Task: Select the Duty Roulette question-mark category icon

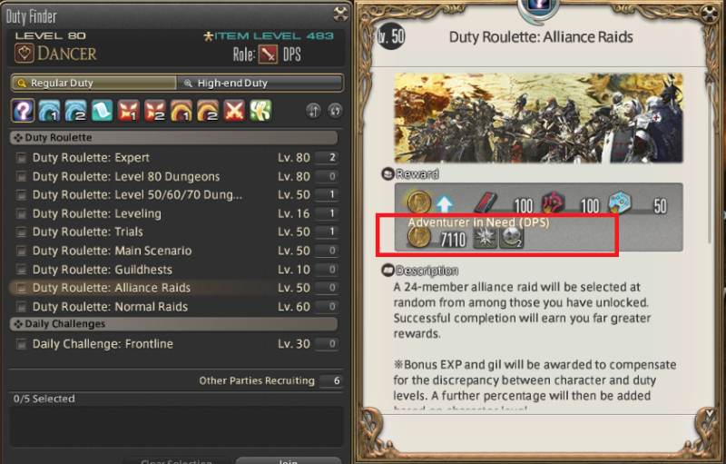Action: [24, 111]
